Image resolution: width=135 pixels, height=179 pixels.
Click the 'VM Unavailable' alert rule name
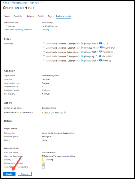[49, 152]
